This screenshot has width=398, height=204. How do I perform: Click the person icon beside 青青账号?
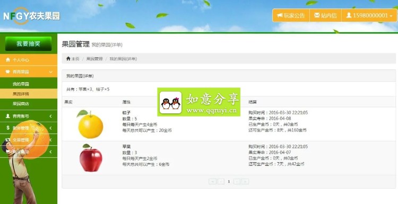tap(8, 116)
